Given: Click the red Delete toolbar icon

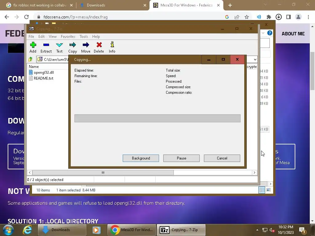Looking at the screenshot, I should coord(99,47).
